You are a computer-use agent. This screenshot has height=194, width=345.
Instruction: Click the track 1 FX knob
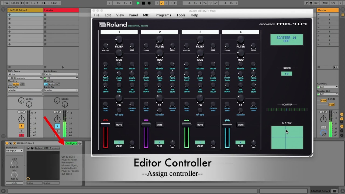click(119, 98)
